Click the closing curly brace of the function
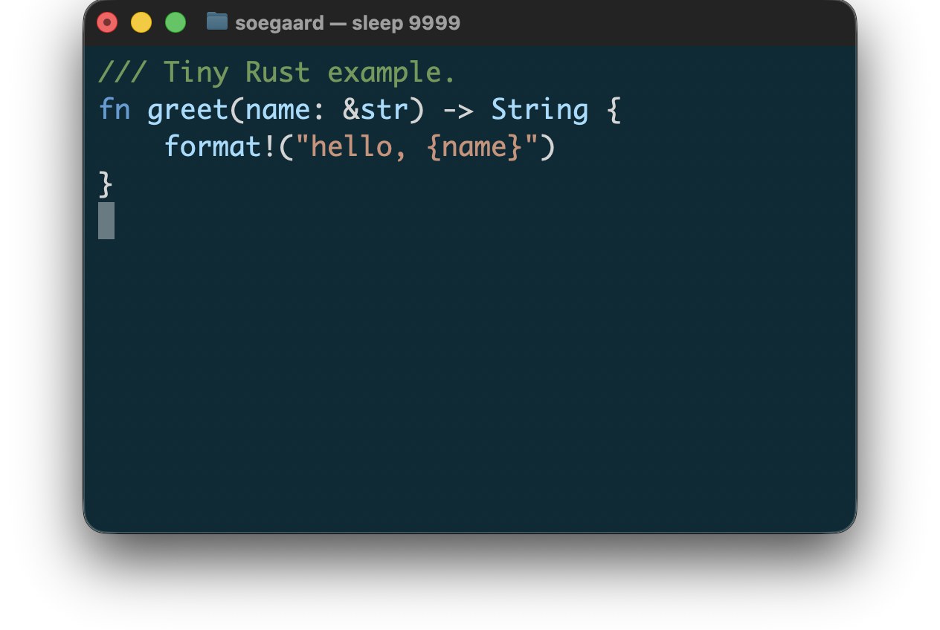Screen dimensions: 940x630 point(106,183)
